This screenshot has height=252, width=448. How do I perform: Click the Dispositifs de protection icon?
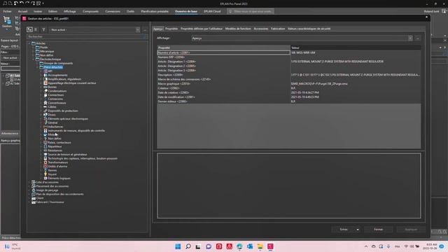(x=45, y=111)
